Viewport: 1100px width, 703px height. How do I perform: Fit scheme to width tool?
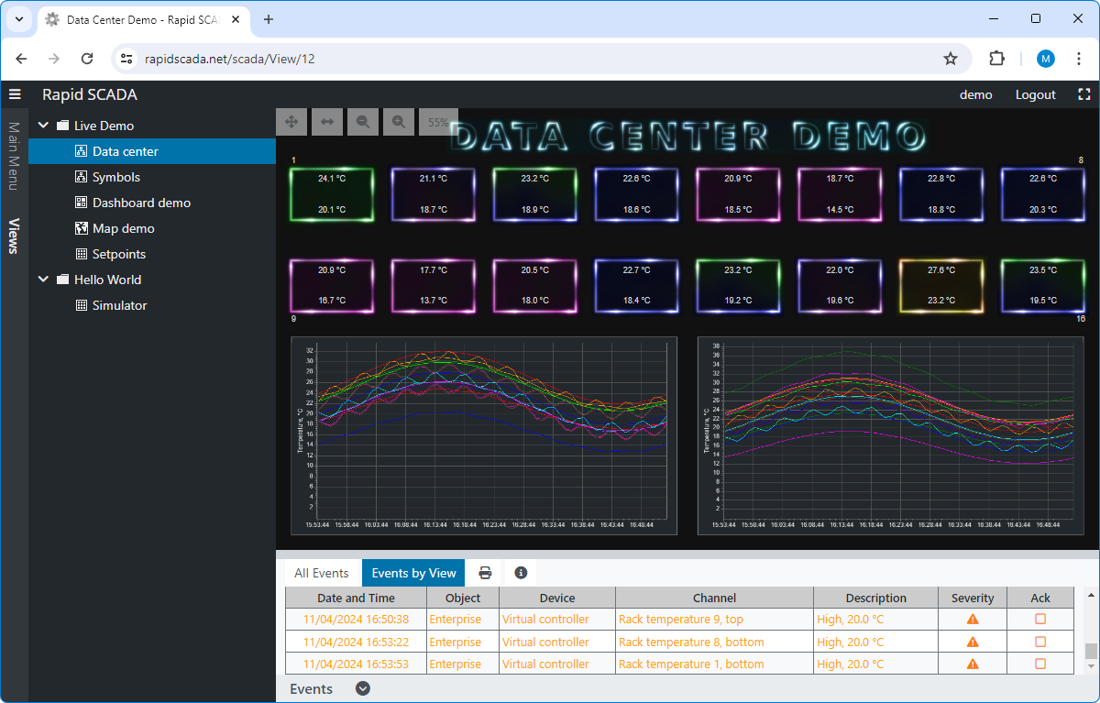327,121
